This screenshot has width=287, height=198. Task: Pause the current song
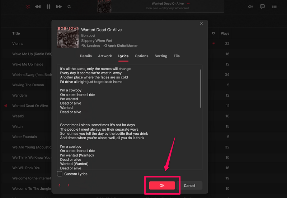[48, 7]
